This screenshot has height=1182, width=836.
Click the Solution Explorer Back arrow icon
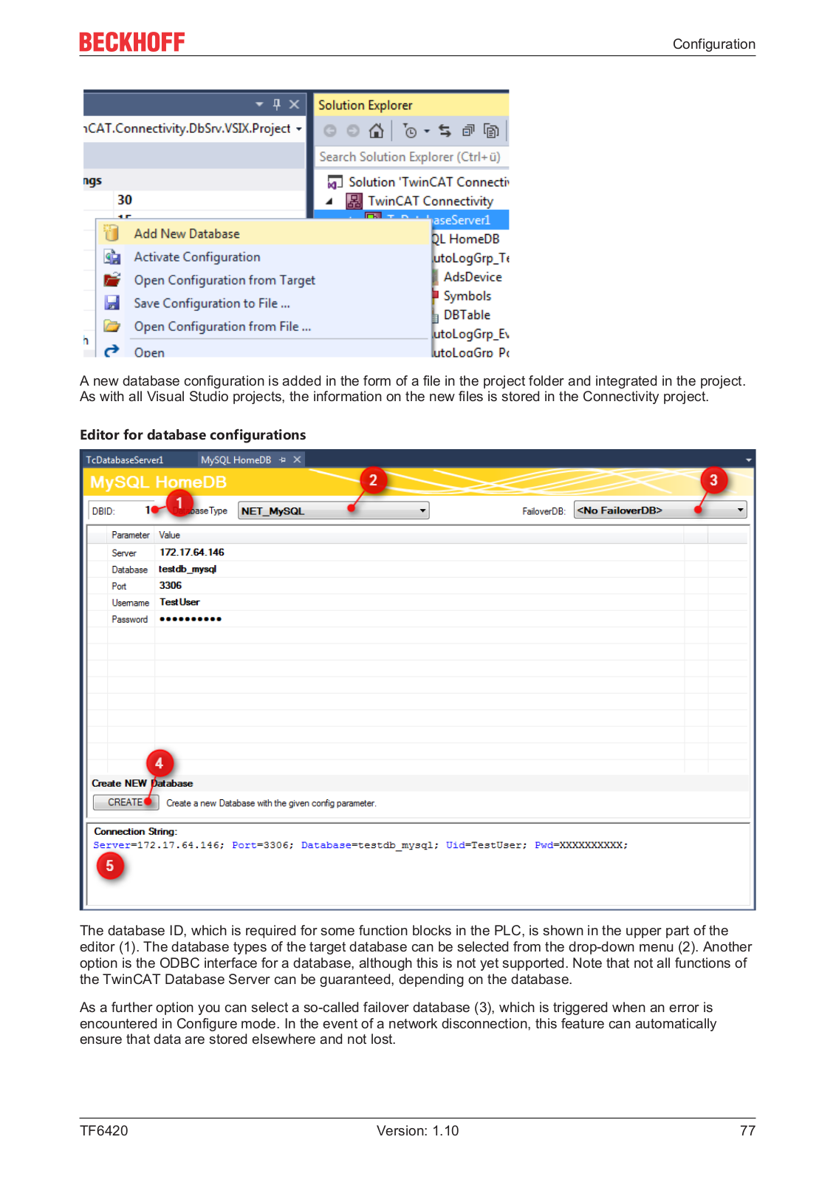pos(330,131)
